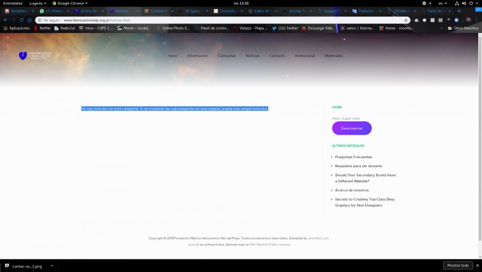The width and height of the screenshot is (482, 272).
Task: Open the es keyboard layout dropdown
Action: point(443,3)
